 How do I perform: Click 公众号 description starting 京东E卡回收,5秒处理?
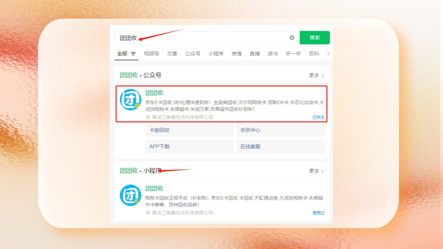click(x=235, y=106)
